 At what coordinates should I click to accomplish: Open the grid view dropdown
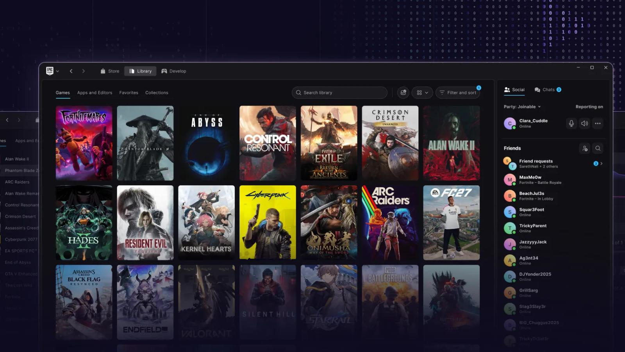[422, 93]
